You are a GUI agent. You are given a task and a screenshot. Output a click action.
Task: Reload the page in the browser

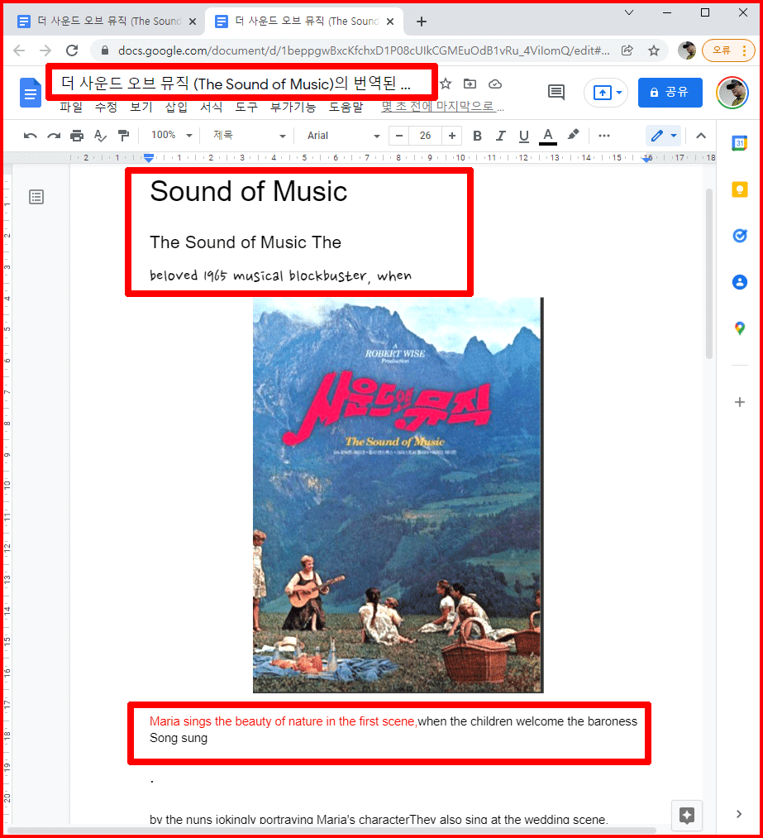[72, 50]
